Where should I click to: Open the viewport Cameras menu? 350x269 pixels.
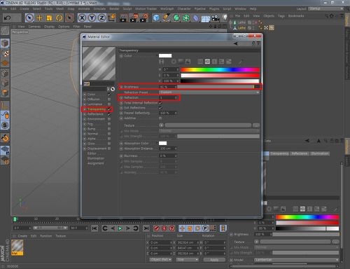click(34, 27)
